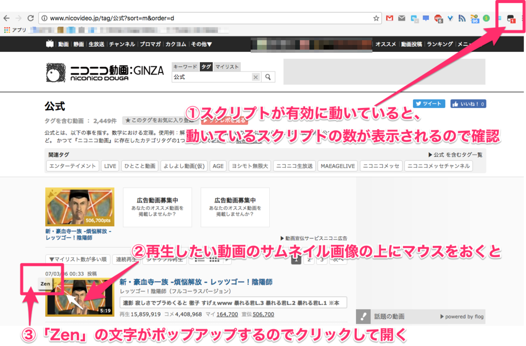Screen dimensions: 526x346
Task: Open ブロマガ in the top navigation bar
Action: coord(151,44)
